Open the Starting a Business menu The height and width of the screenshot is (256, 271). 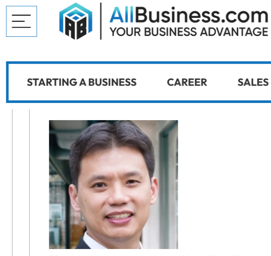(82, 82)
